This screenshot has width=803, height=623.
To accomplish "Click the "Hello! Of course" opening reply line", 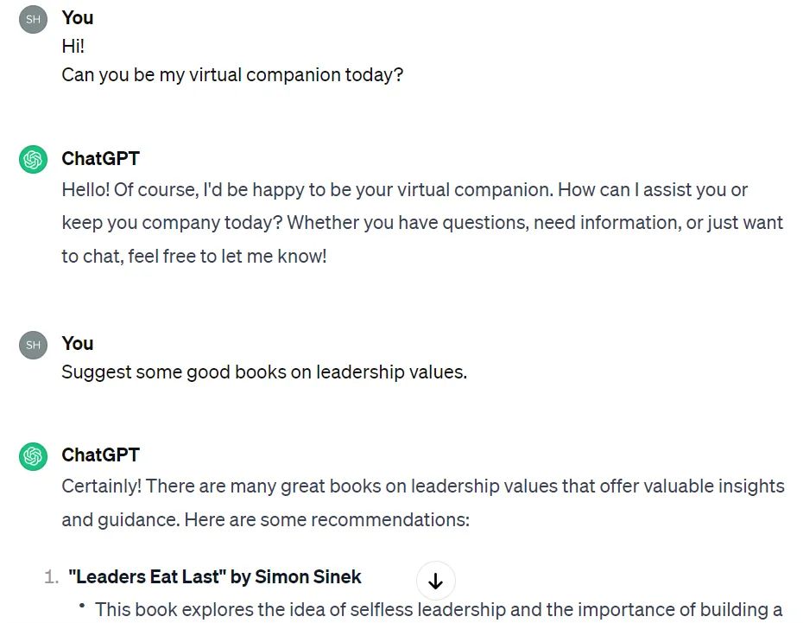I will [404, 190].
